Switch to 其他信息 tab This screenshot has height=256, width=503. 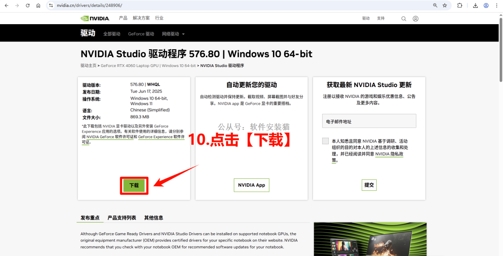coord(154,218)
